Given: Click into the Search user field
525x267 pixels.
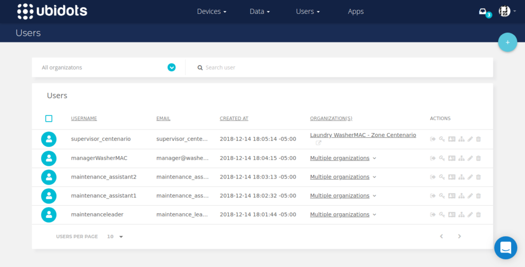Looking at the screenshot, I should click(x=339, y=68).
